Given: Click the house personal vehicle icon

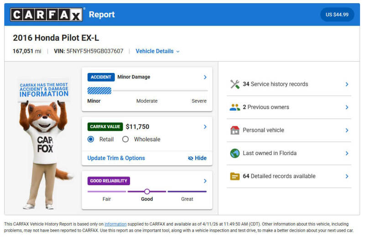Looking at the screenshot, I should [x=235, y=130].
